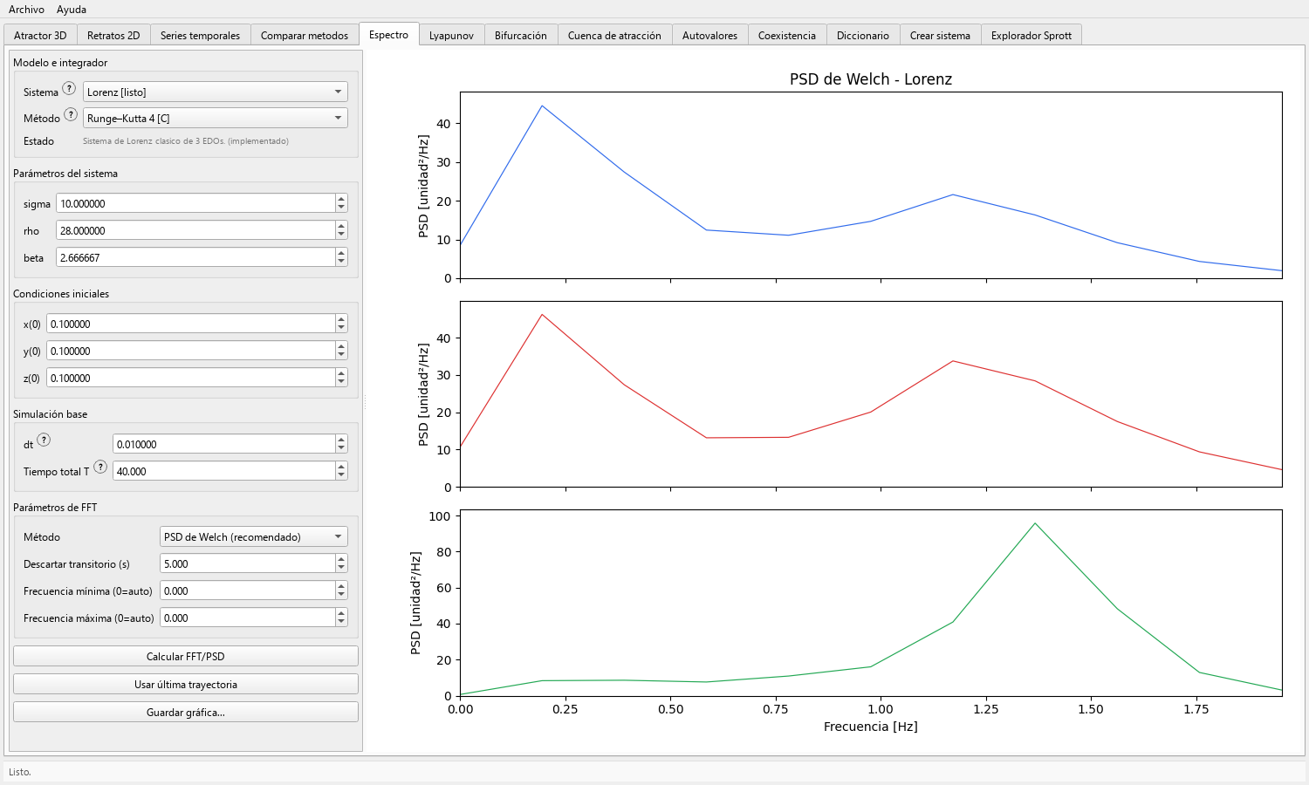Open the Archivo menu
Image resolution: width=1309 pixels, height=785 pixels.
pyautogui.click(x=26, y=10)
